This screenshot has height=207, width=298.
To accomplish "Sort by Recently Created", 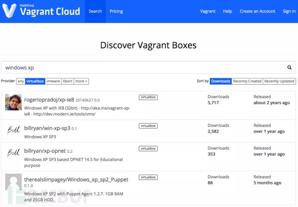I will [x=247, y=81].
